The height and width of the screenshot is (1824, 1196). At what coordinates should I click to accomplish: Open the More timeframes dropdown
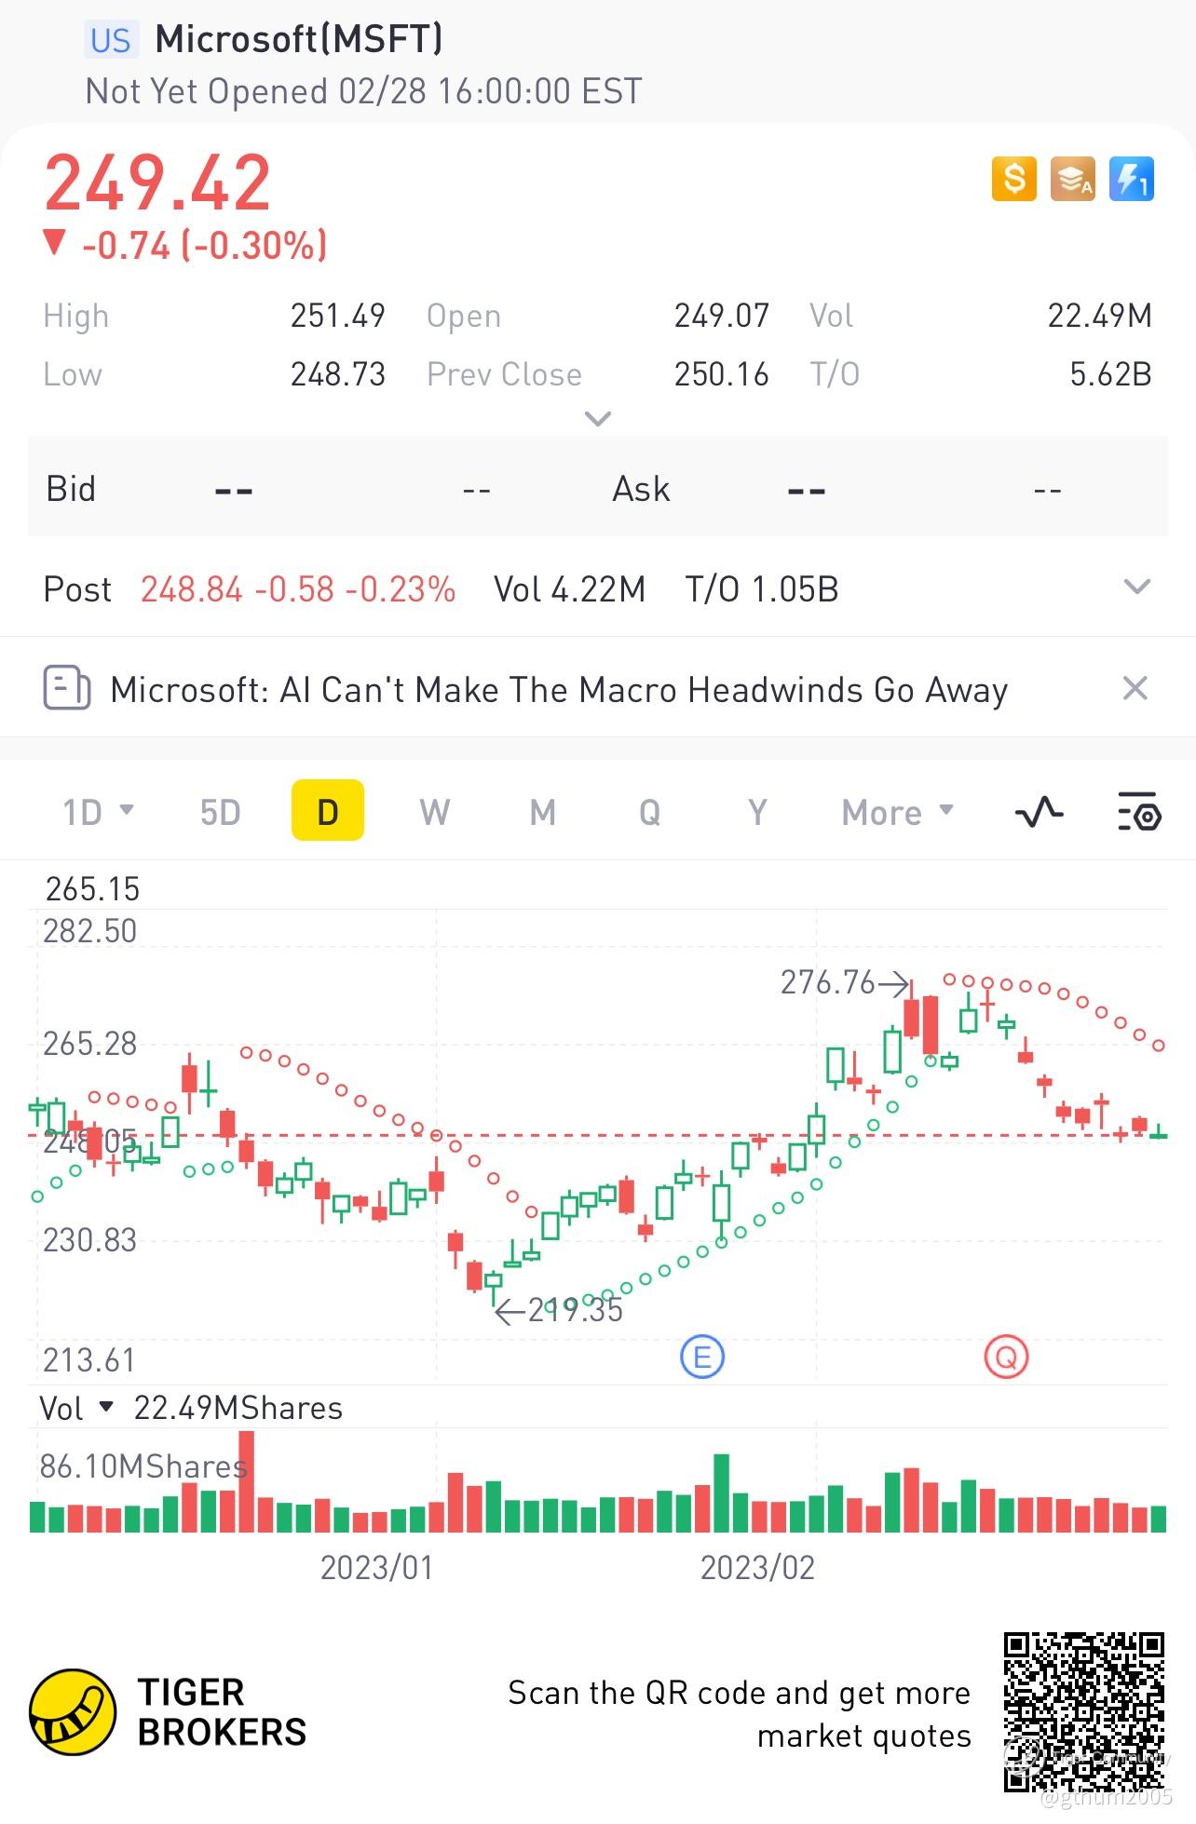tap(898, 812)
